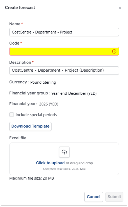Focus the Name input field
Image resolution: width=128 pixels, height=207 pixels.
point(64,32)
